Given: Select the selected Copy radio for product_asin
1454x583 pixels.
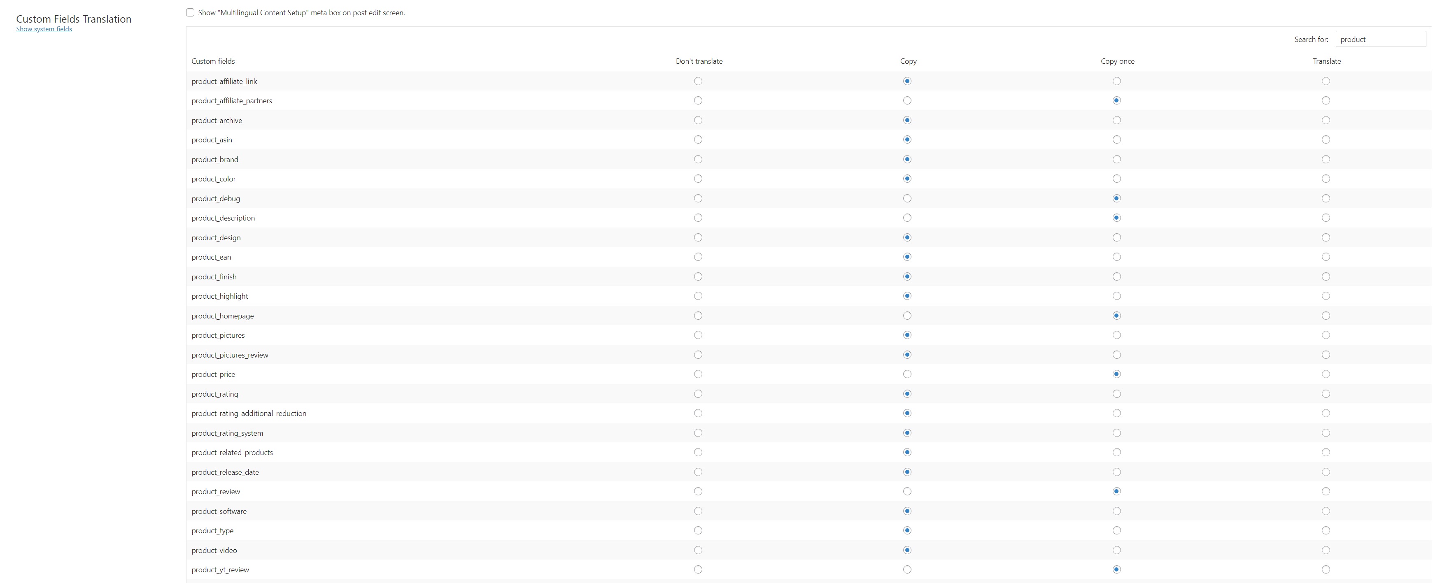Looking at the screenshot, I should pyautogui.click(x=907, y=139).
